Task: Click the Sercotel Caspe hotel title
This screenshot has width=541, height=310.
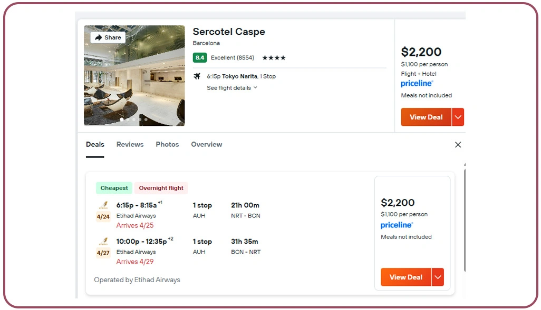Action: point(229,32)
